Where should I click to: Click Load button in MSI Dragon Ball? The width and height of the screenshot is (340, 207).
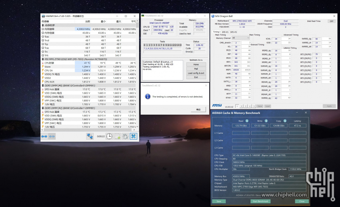point(267,106)
